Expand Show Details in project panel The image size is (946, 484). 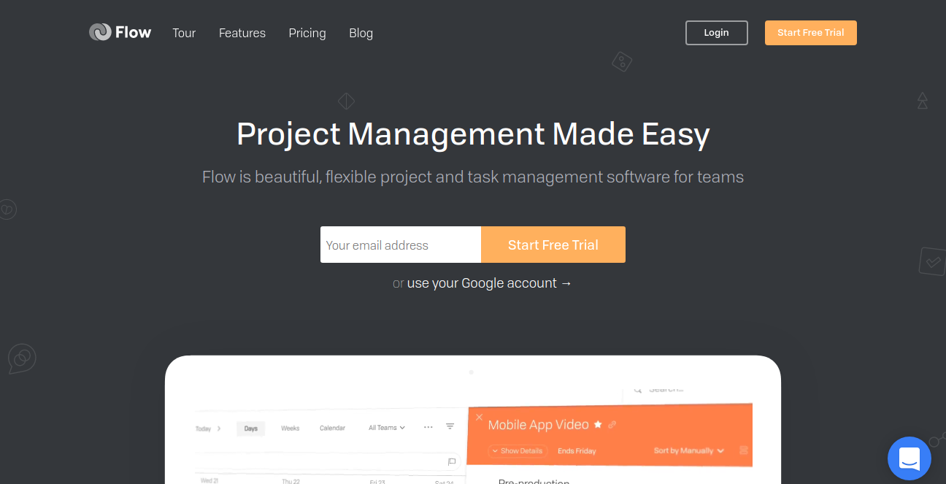518,451
